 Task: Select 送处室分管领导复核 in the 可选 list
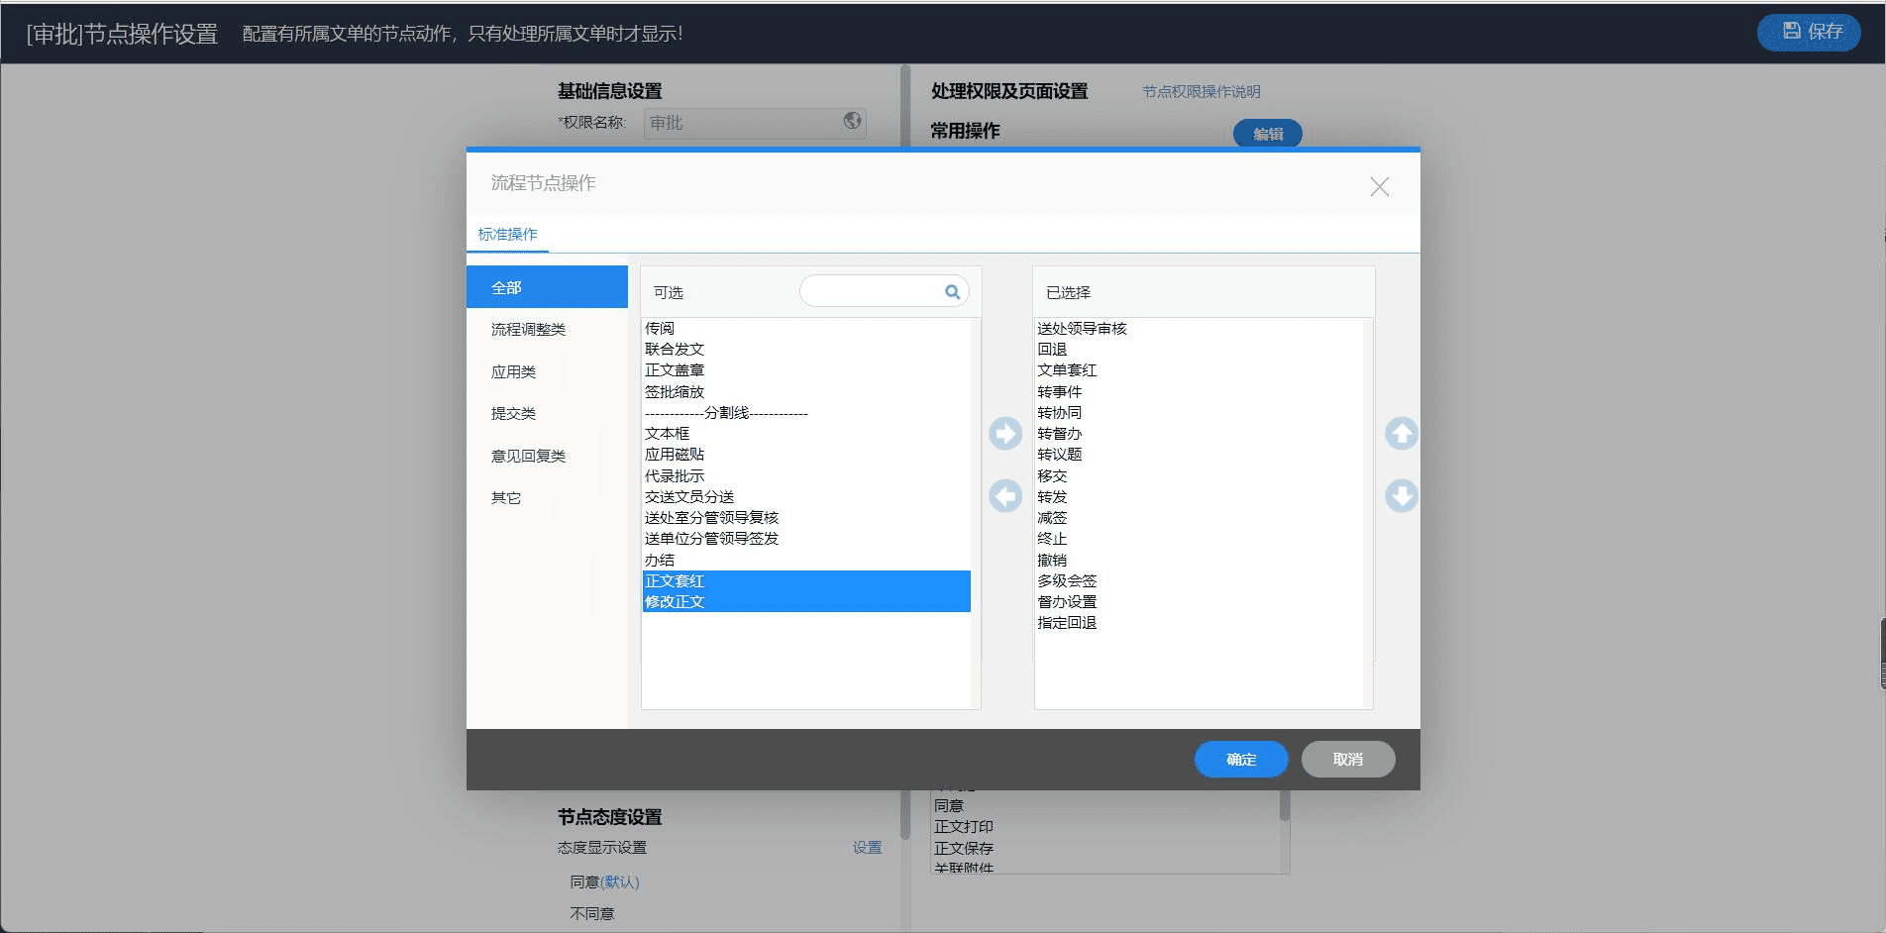coord(806,518)
